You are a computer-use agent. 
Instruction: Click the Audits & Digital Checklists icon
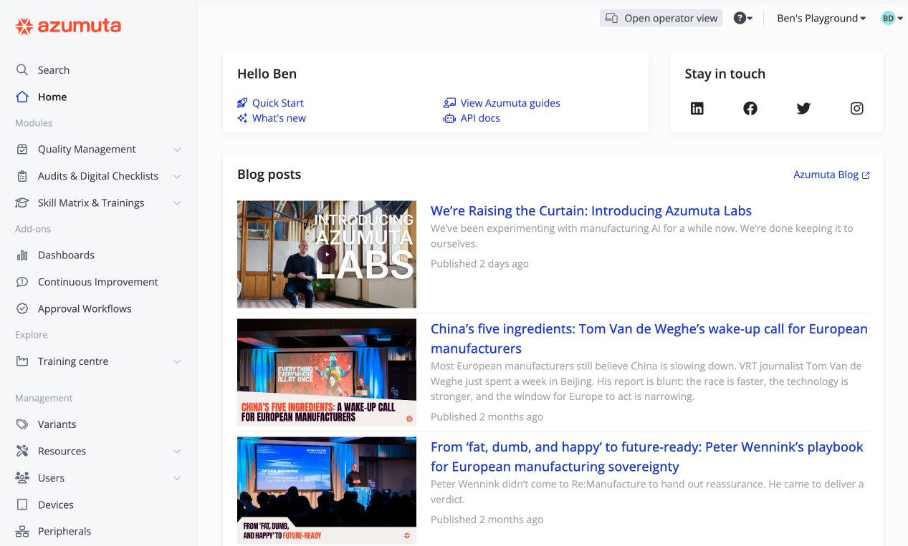click(22, 176)
